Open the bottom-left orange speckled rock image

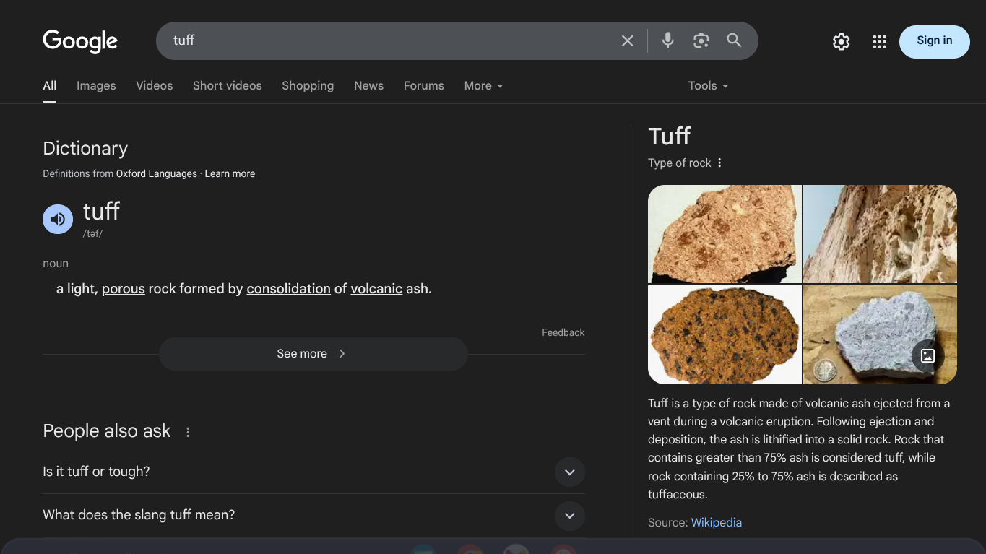[725, 334]
